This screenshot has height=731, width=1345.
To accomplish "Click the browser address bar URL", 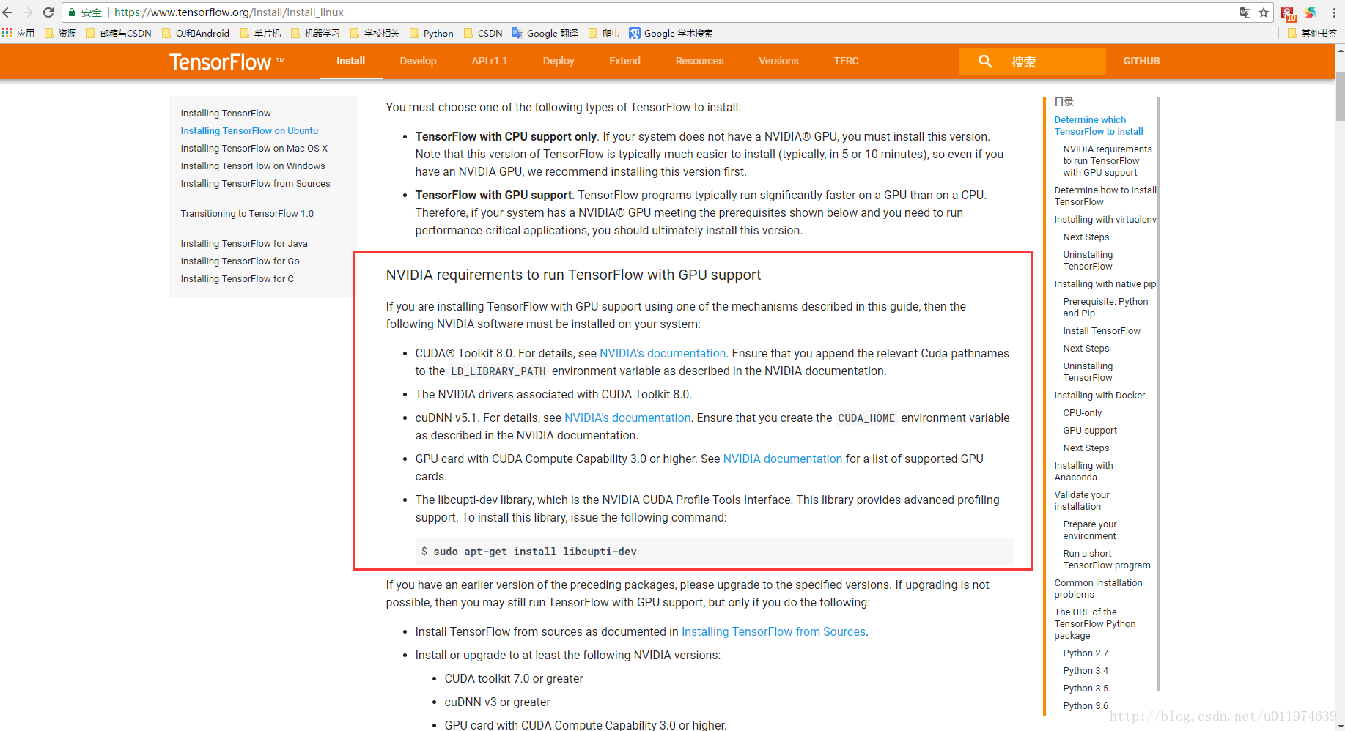I will [x=229, y=12].
